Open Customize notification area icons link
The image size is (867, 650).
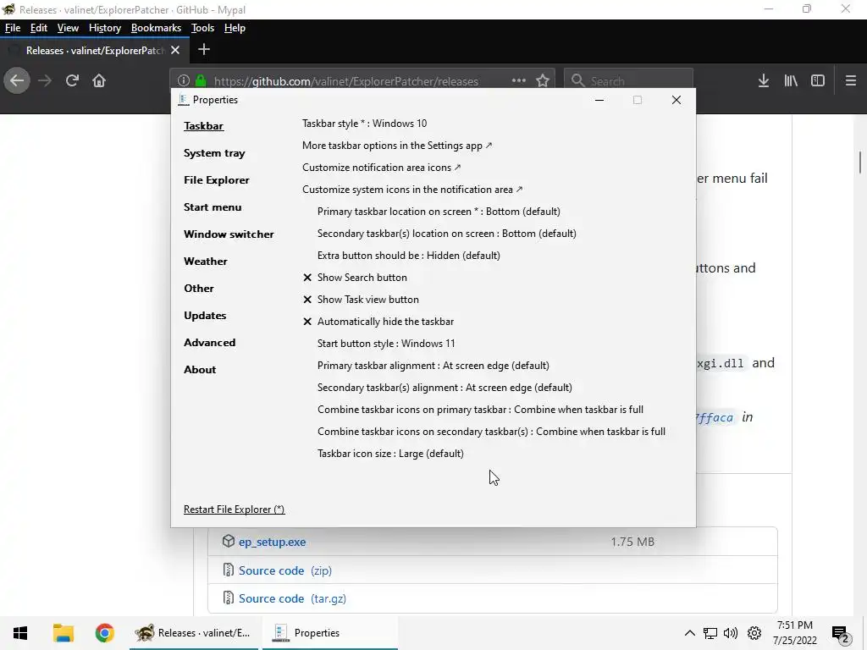(x=382, y=168)
